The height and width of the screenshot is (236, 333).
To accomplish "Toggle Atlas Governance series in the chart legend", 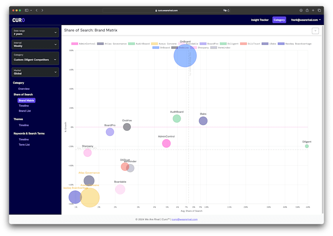I will [112, 44].
